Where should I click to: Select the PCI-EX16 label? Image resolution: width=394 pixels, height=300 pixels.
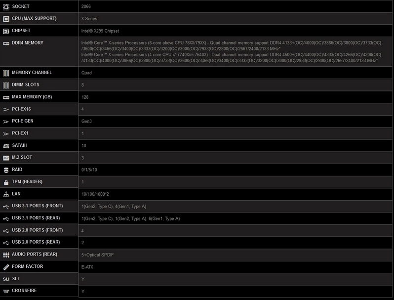[x=21, y=109]
